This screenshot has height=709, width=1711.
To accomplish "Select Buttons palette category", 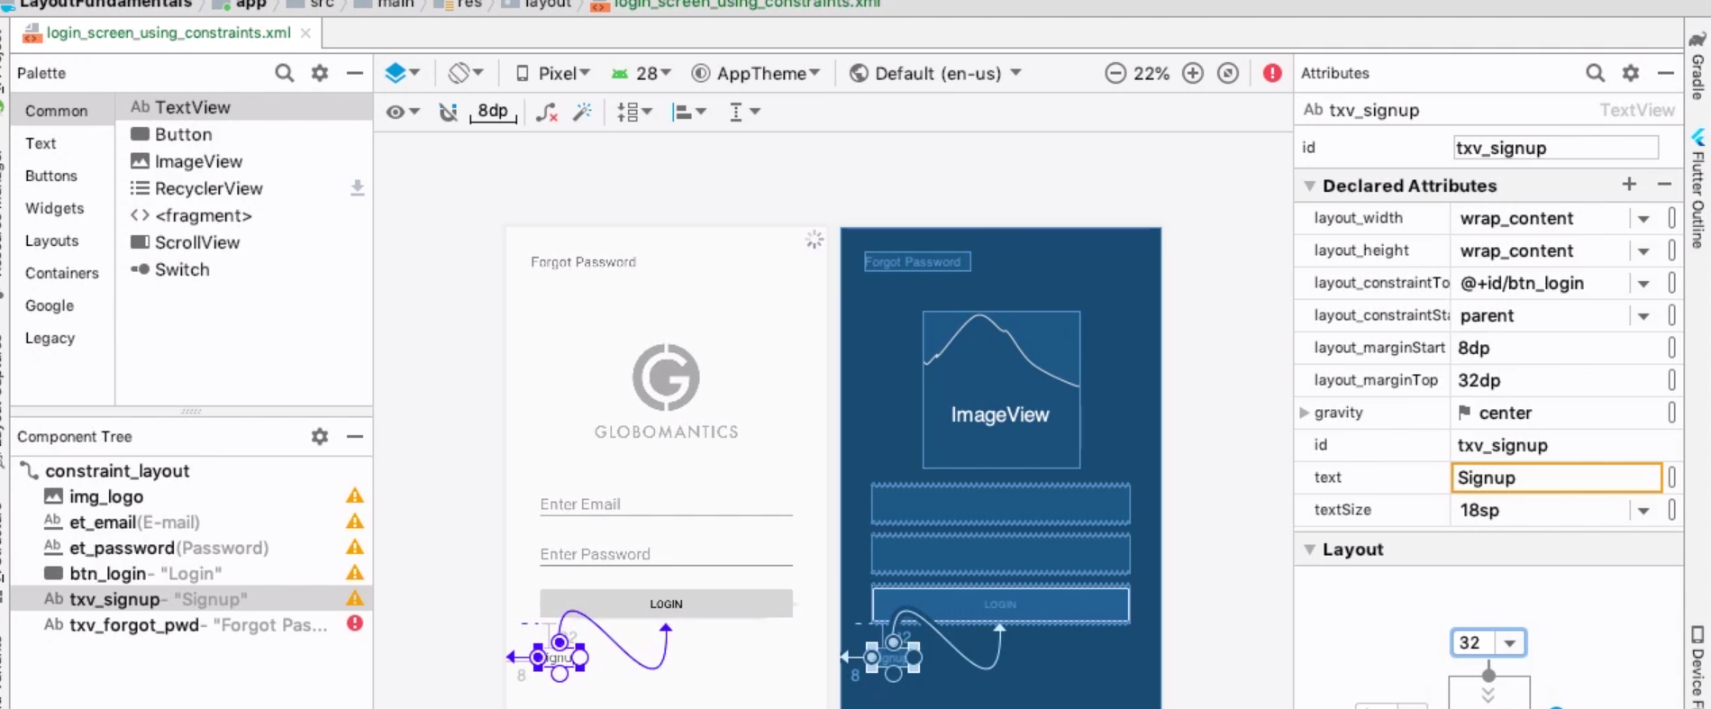I will coord(51,176).
